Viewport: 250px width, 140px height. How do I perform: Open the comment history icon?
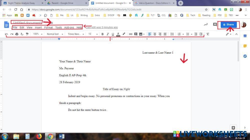[x=215, y=25]
